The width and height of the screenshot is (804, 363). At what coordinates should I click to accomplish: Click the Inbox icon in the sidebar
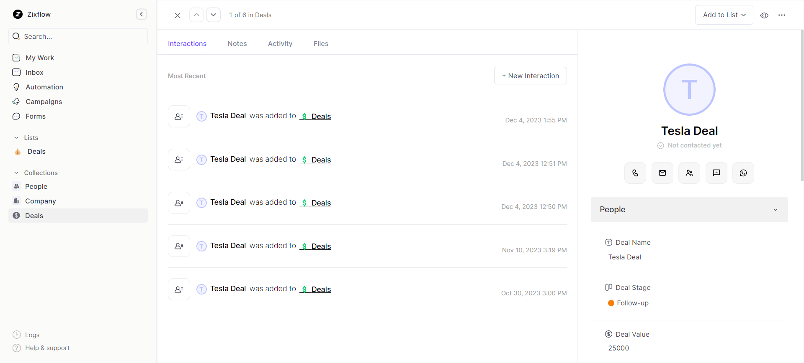coord(16,72)
